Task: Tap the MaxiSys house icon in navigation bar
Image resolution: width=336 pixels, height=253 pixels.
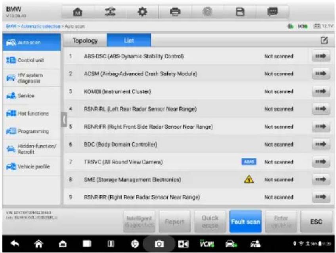Action: click(63, 244)
